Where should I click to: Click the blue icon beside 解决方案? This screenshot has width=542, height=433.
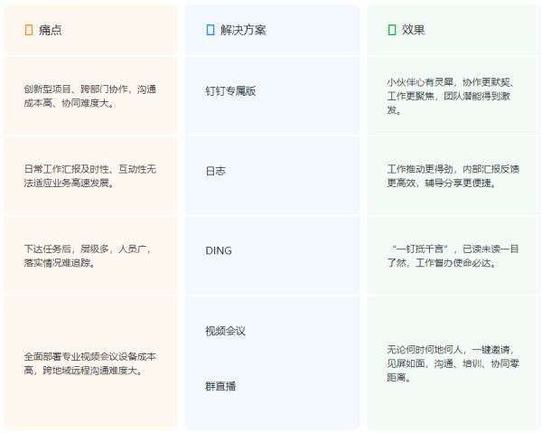[x=210, y=30]
